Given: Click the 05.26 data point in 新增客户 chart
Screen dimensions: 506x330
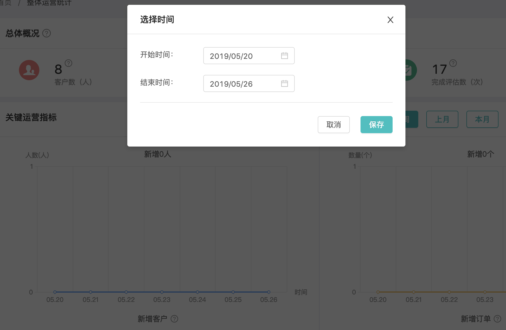Looking at the screenshot, I should [269, 292].
